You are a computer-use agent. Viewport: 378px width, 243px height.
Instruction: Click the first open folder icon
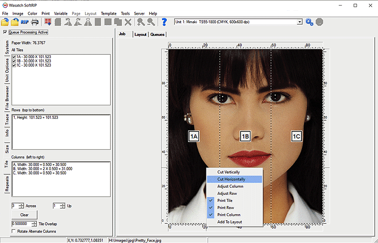coord(5,22)
